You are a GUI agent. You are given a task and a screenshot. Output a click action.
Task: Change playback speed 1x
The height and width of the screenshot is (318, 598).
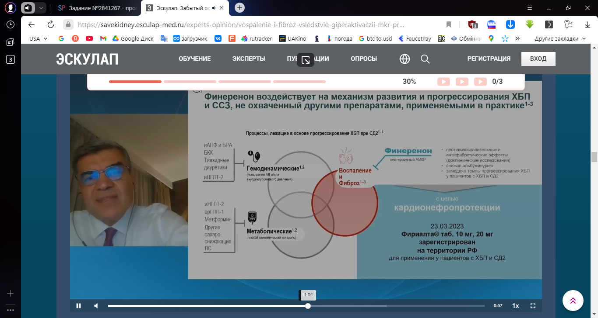click(x=516, y=306)
